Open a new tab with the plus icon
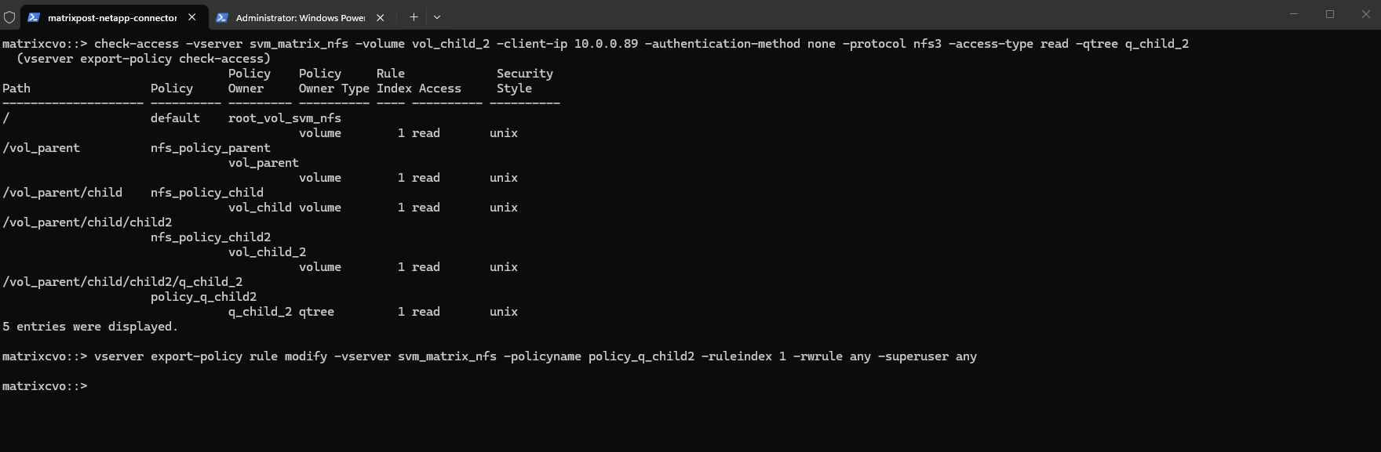The height and width of the screenshot is (452, 1381). tap(414, 17)
